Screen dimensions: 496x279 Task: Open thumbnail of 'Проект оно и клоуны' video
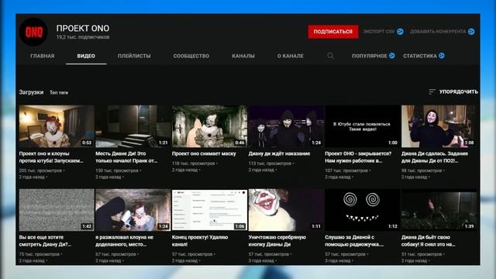point(57,126)
